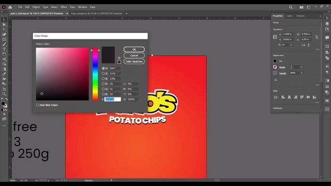Open the stroke weight dropdown

coord(302,67)
